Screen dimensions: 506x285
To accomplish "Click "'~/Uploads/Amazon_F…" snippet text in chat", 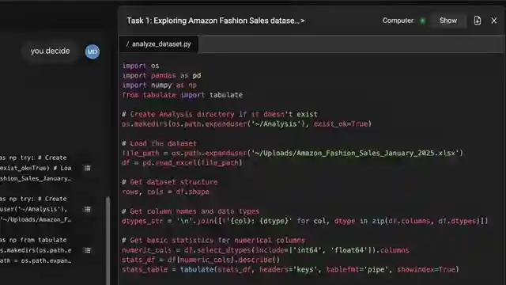I will [x=36, y=219].
